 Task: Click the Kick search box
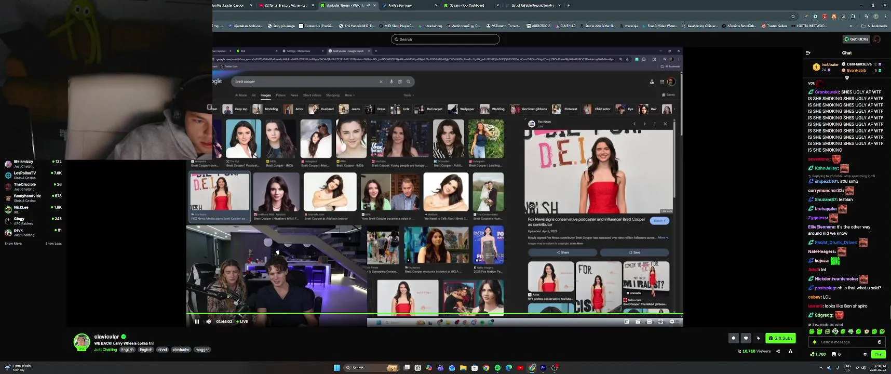[x=445, y=39]
